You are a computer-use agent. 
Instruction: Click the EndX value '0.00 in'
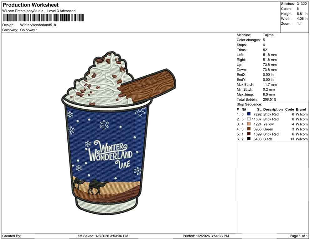point(268,75)
